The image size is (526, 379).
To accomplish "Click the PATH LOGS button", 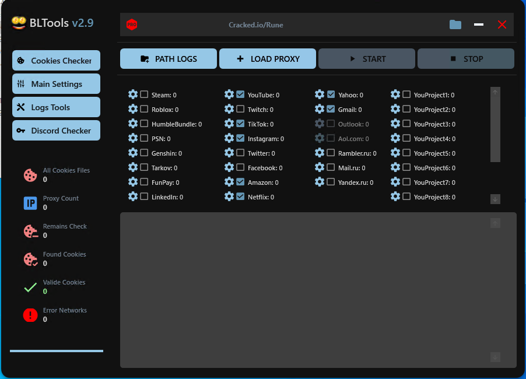I will tap(168, 58).
